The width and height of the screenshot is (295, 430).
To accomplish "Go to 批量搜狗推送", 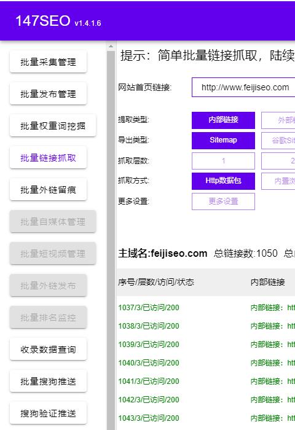I will click(49, 381).
